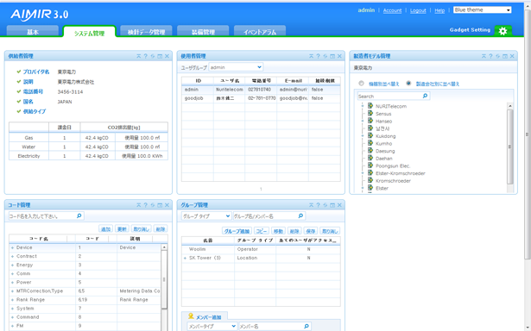Expand Kukdong tree node
This screenshot has height=331, width=531.
pyautogui.click(x=363, y=136)
